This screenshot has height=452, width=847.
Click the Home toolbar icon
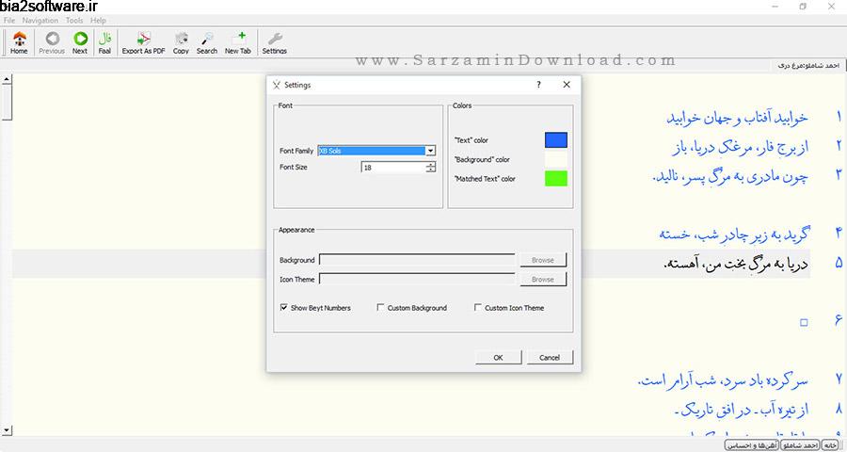19,40
